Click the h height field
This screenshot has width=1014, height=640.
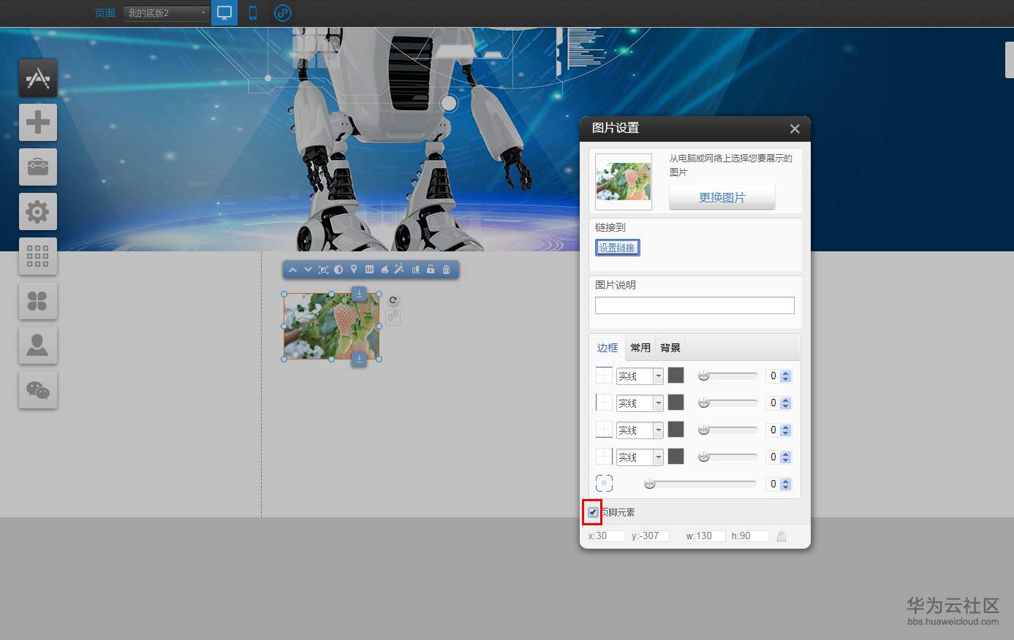click(754, 536)
